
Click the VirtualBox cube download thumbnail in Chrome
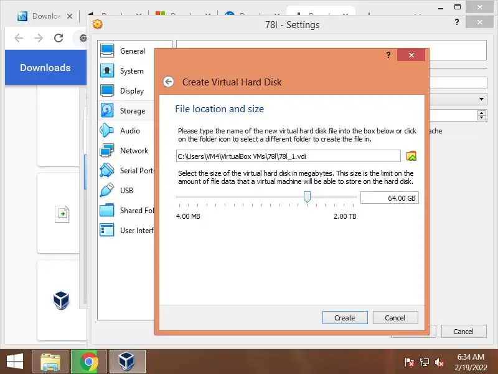click(61, 300)
